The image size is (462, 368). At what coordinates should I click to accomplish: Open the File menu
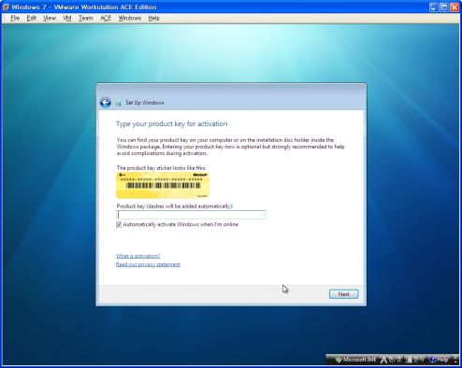[15, 18]
